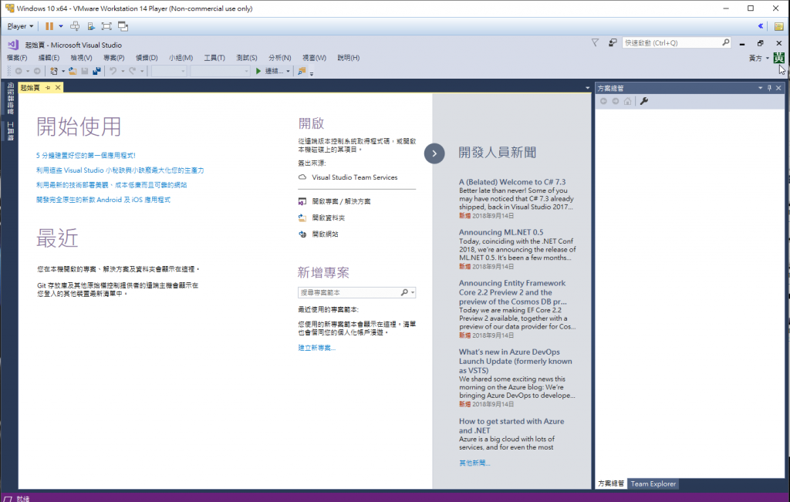790x502 pixels.
Task: Open the solution configurations combo box
Action: (x=169, y=71)
